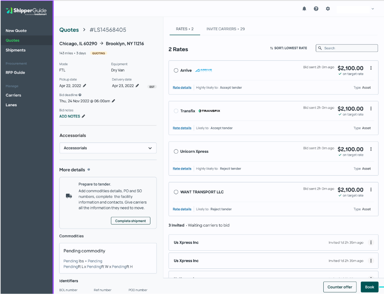Viewport: 384px width, 295px height.
Task: Click the Book button
Action: (369, 287)
